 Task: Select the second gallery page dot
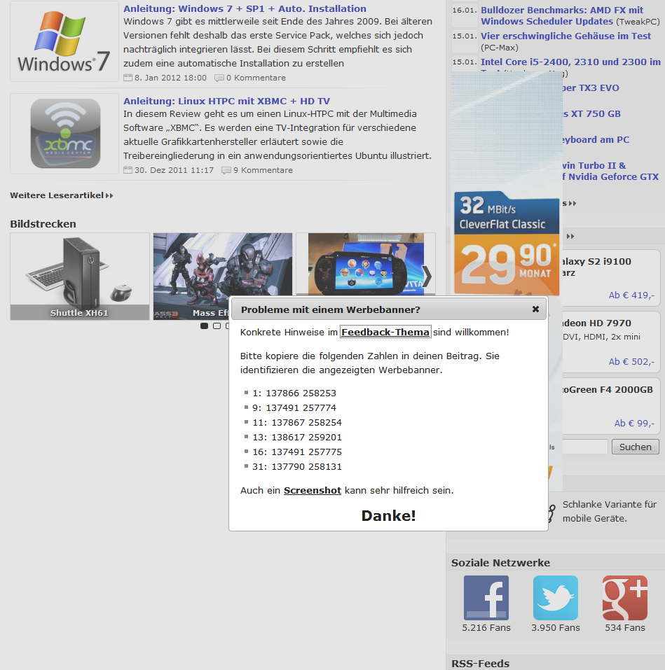tap(217, 326)
